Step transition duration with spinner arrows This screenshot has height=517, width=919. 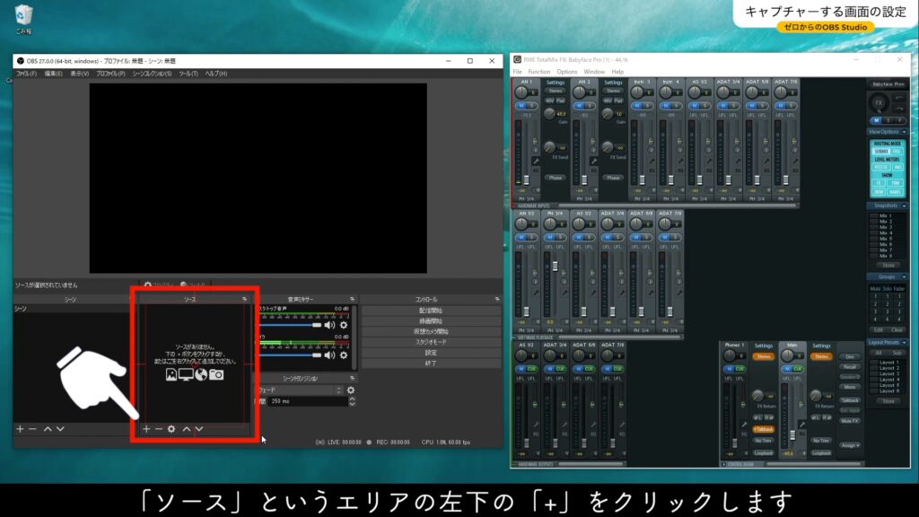352,401
